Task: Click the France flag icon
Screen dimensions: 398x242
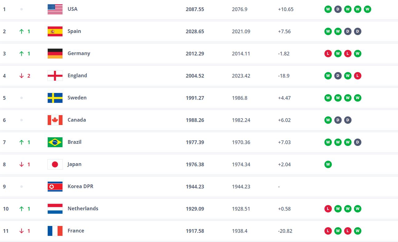Action: tap(55, 231)
